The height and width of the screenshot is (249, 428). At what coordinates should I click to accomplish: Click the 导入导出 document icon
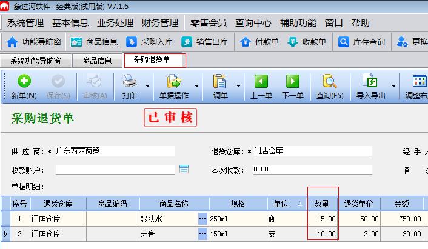(x=370, y=81)
